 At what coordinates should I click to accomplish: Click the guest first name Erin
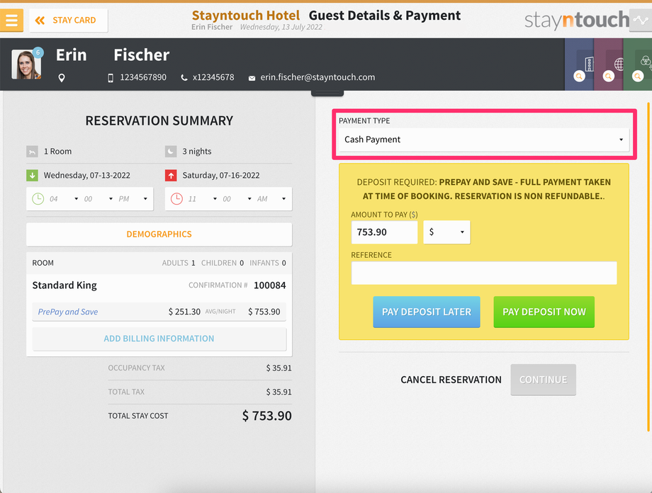[x=72, y=55]
